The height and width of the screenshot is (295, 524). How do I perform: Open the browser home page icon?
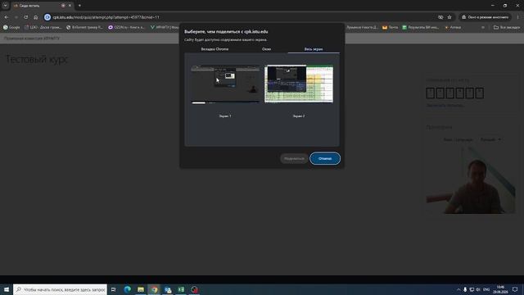coord(36,17)
